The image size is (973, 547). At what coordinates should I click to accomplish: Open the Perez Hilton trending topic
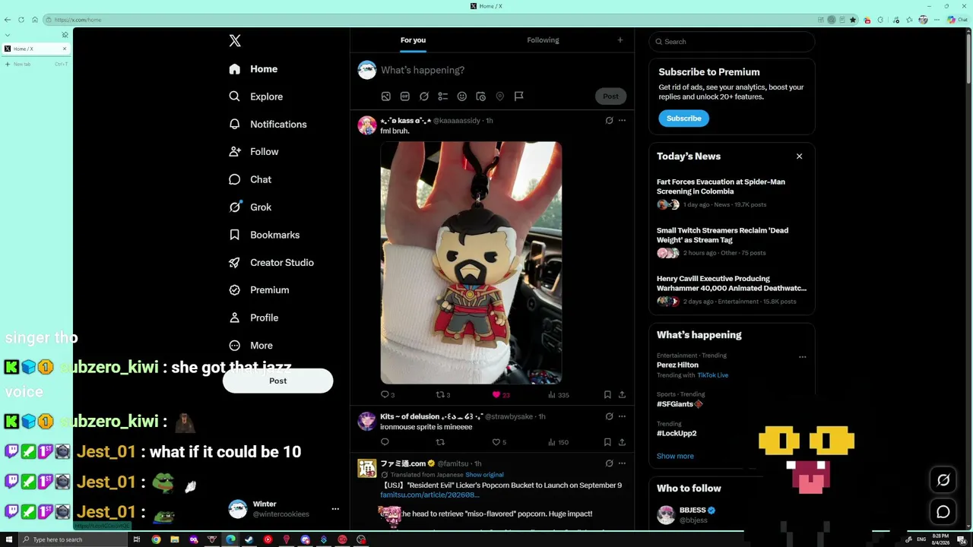(x=677, y=365)
